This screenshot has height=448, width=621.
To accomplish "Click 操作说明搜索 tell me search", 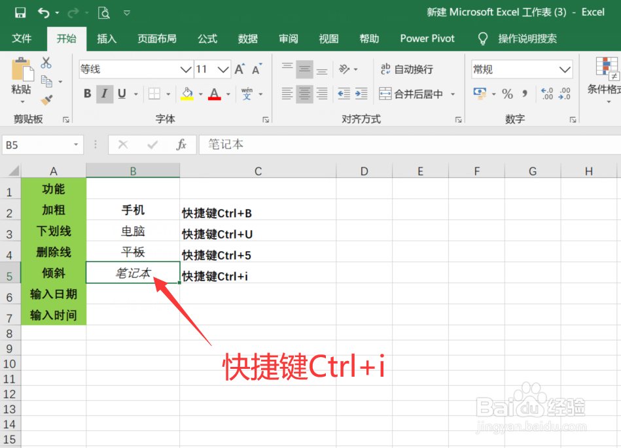I will 518,39.
